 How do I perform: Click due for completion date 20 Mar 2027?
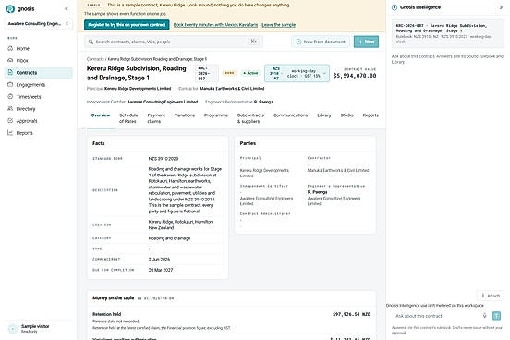(x=161, y=270)
